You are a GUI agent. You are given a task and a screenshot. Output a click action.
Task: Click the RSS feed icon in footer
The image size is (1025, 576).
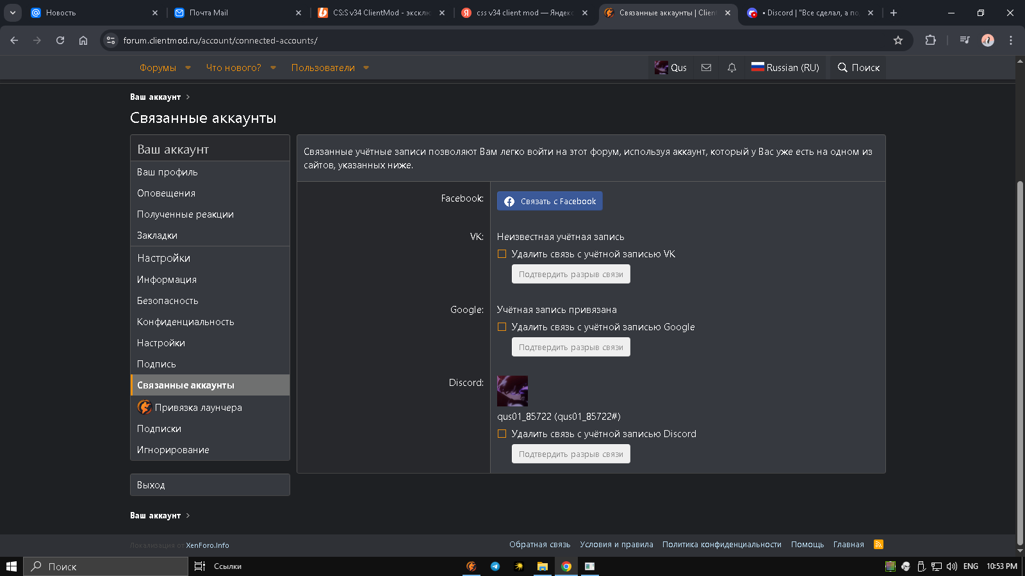coord(878,545)
